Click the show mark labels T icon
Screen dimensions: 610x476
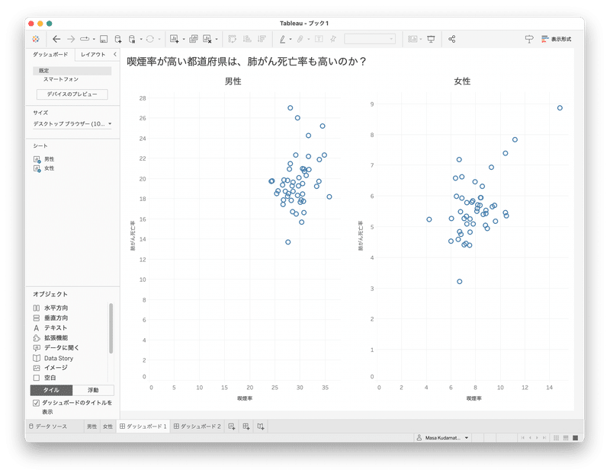click(x=319, y=39)
